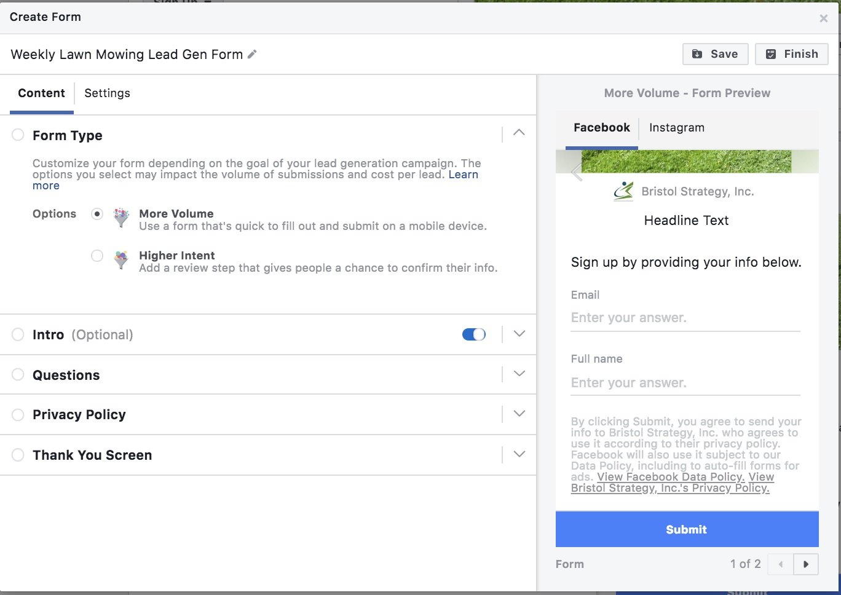Click the More Volume funnel icon
This screenshot has height=595, width=841.
pos(122,218)
